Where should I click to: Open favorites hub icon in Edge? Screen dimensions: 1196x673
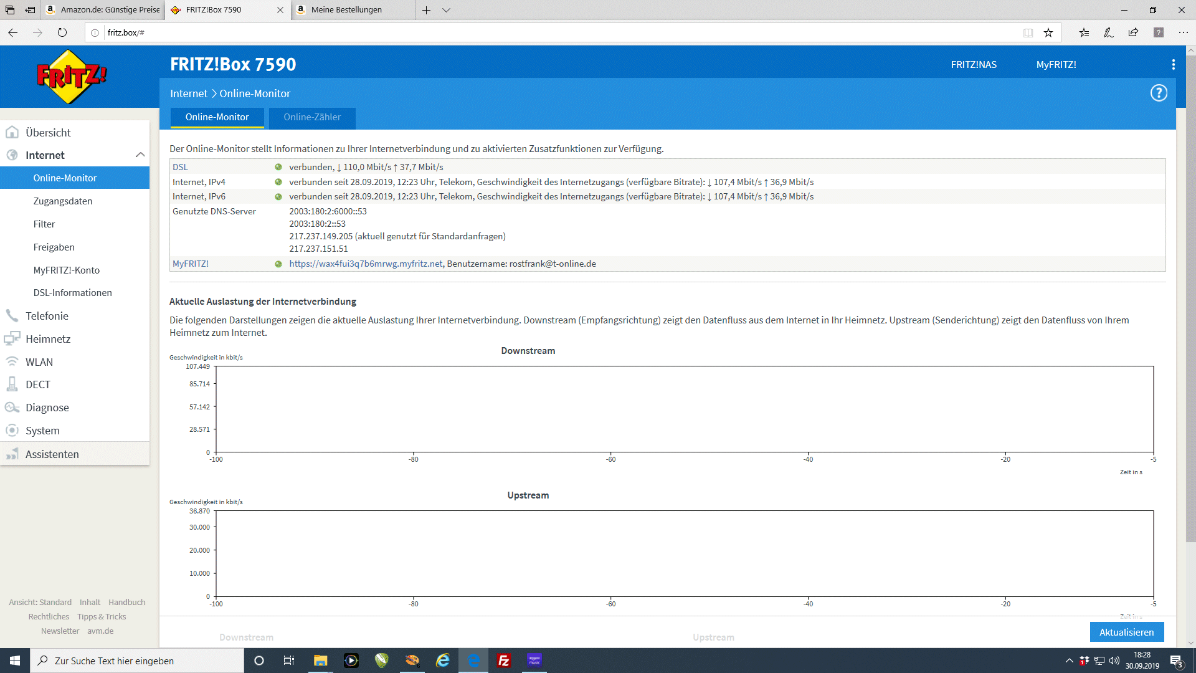1084,32
